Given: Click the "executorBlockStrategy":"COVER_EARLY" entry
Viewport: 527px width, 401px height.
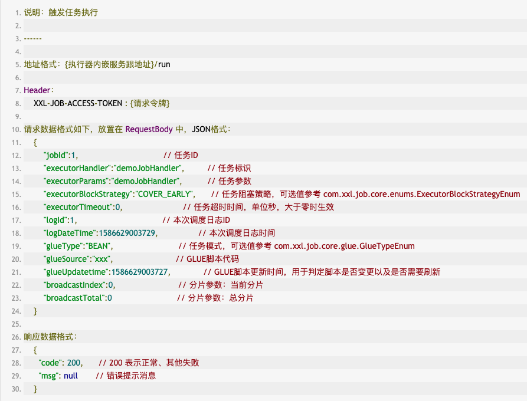Looking at the screenshot, I should (119, 194).
